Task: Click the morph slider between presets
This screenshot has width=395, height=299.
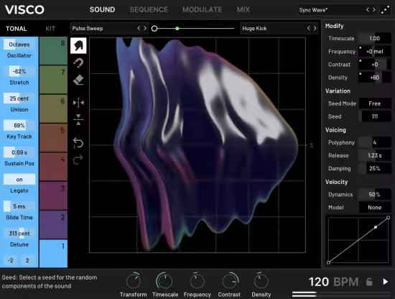Action: click(x=193, y=29)
